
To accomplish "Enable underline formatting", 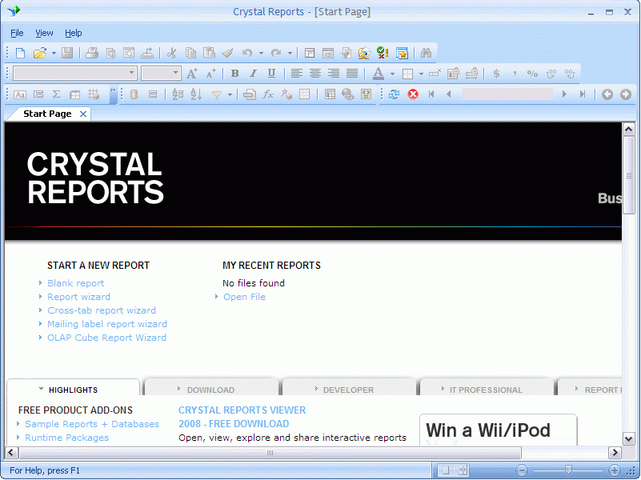I will 271,73.
